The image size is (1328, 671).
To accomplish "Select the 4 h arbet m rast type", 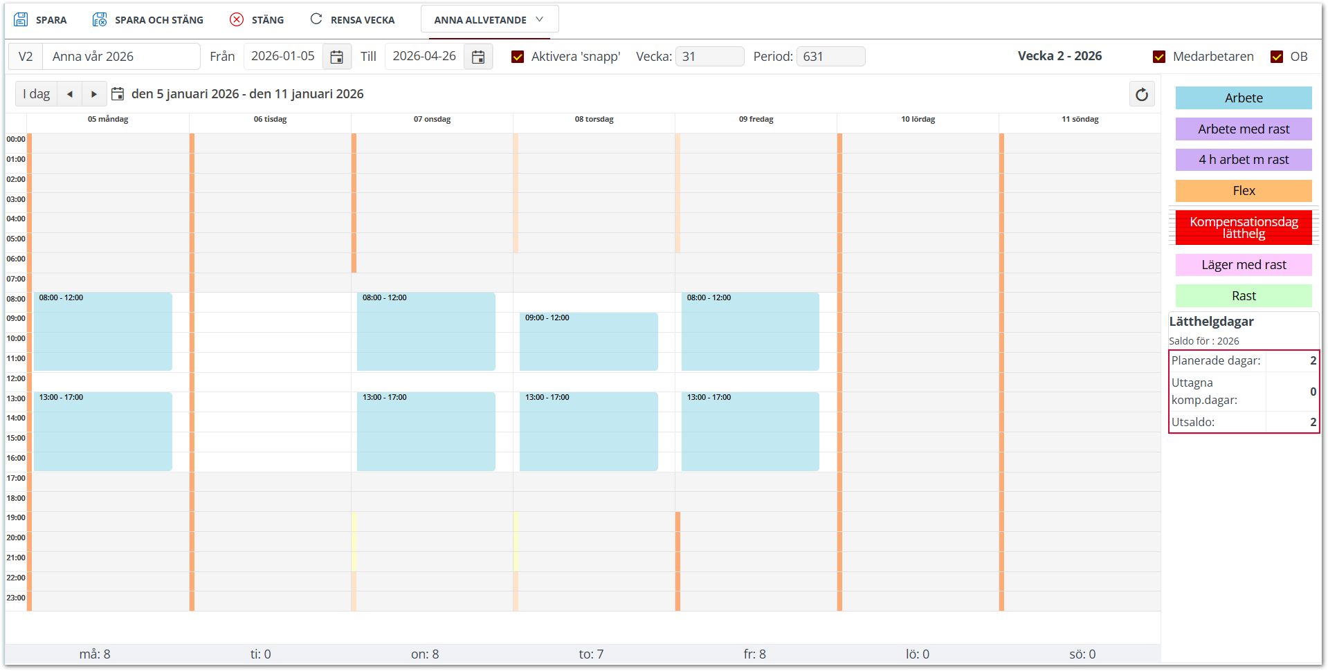I will (x=1244, y=160).
